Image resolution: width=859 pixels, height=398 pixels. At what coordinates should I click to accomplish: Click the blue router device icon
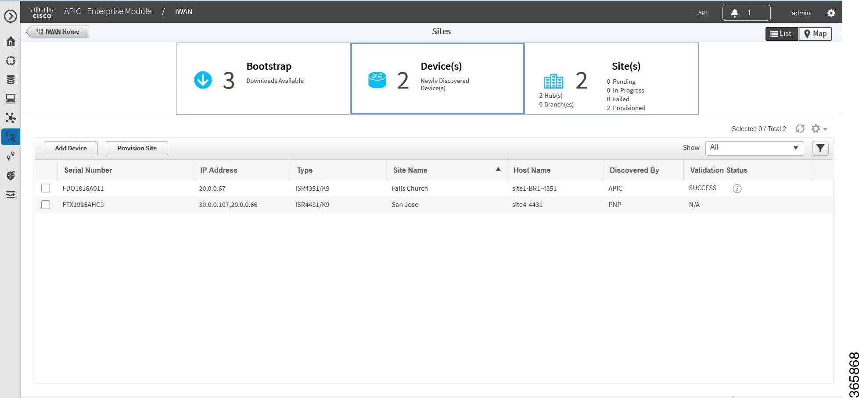tap(377, 80)
